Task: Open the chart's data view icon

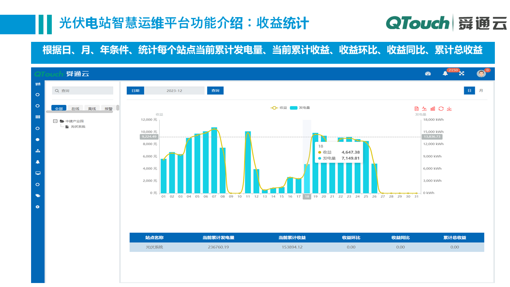Action: tap(416, 108)
